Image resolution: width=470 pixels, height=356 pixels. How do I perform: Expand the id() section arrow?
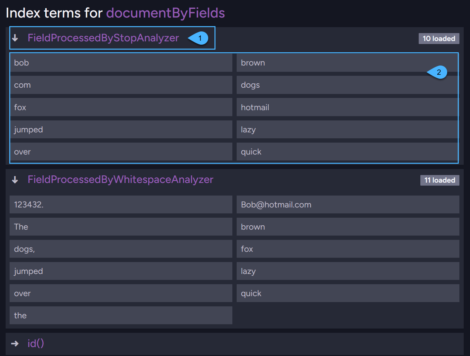tap(15, 343)
